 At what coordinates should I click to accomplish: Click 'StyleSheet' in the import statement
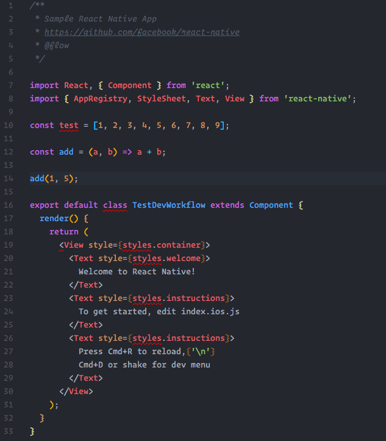[x=162, y=99]
